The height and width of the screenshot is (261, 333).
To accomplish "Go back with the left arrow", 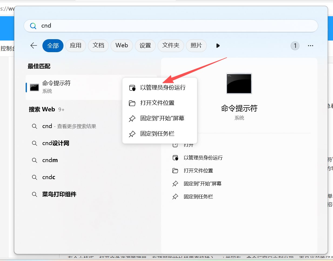I will tap(34, 45).
